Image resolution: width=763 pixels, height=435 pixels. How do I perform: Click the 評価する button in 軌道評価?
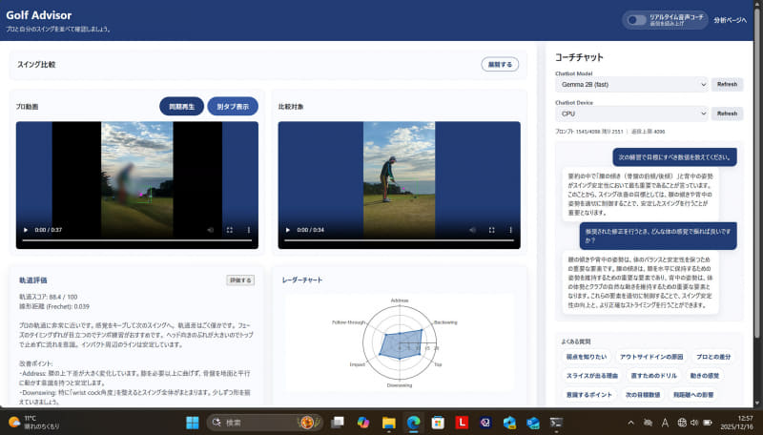click(240, 280)
